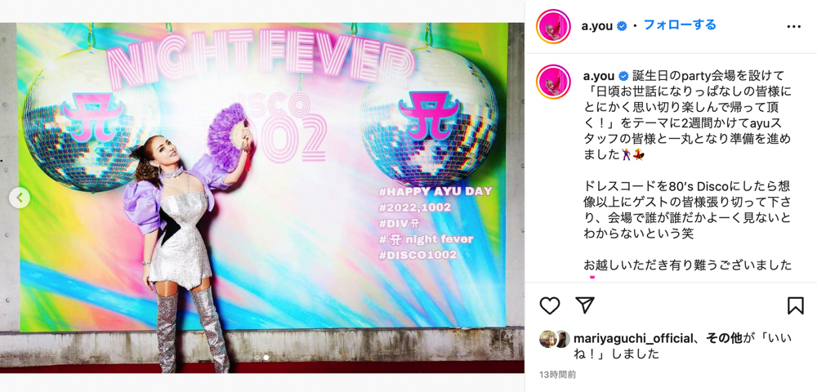This screenshot has height=392, width=817.
Task: Click the verified badge in post header
Action: coord(622,26)
